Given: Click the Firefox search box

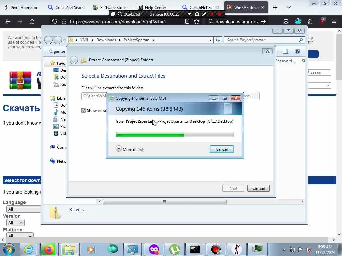Looking at the screenshot, I should coord(237,22).
